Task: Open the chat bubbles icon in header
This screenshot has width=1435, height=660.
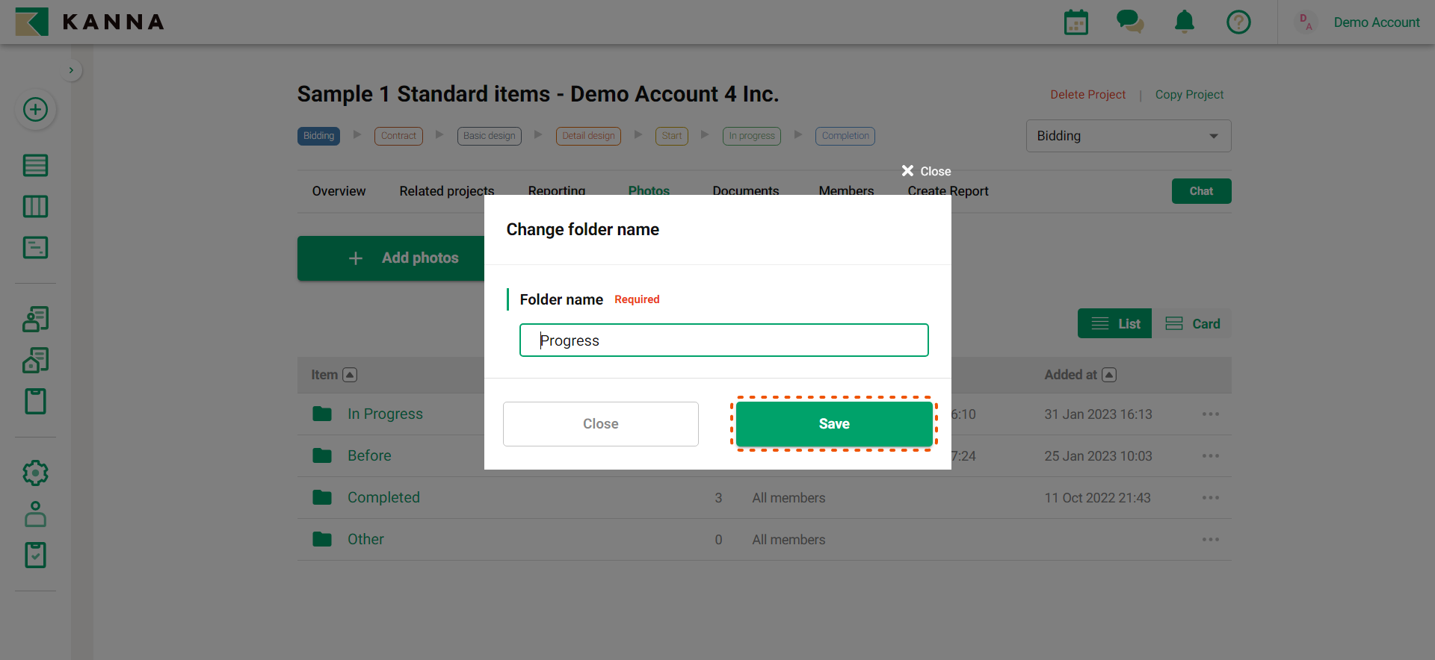Action: pos(1129,22)
